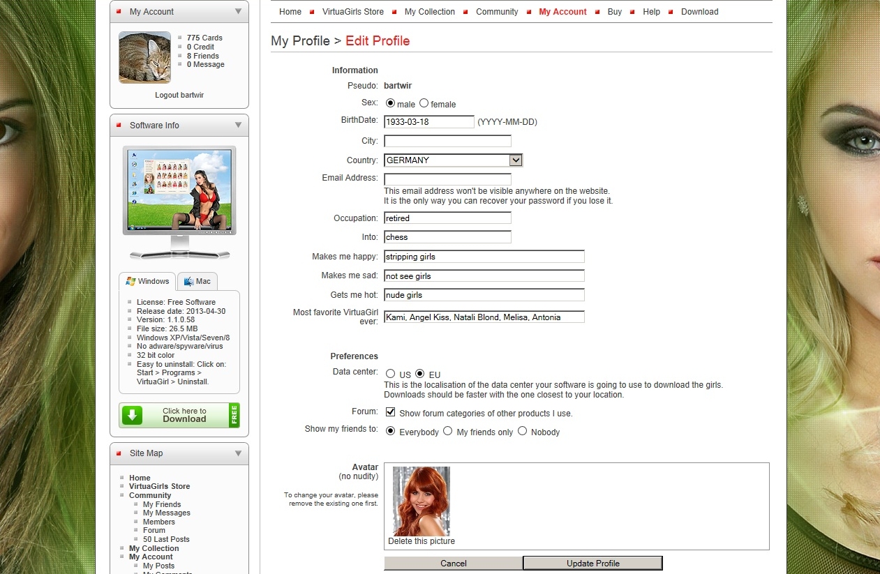The height and width of the screenshot is (574, 880).
Task: Click the Logout bartwir link
Action: coord(179,95)
